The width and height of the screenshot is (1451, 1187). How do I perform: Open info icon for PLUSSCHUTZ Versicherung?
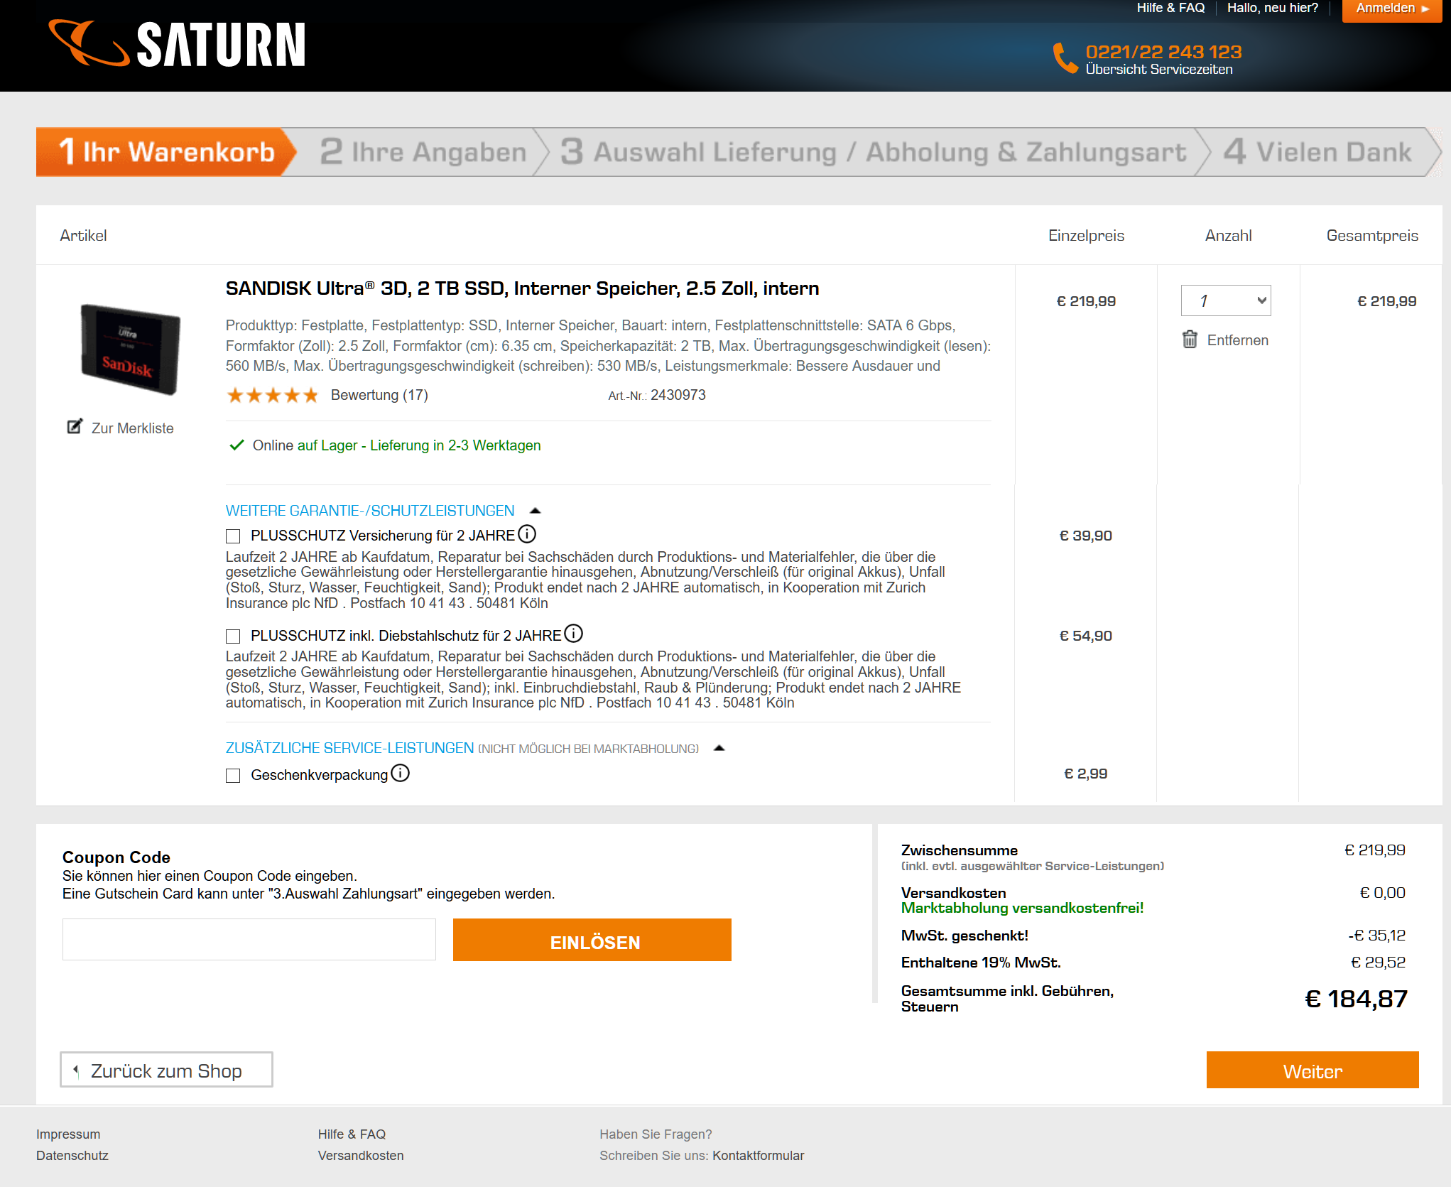(x=527, y=533)
